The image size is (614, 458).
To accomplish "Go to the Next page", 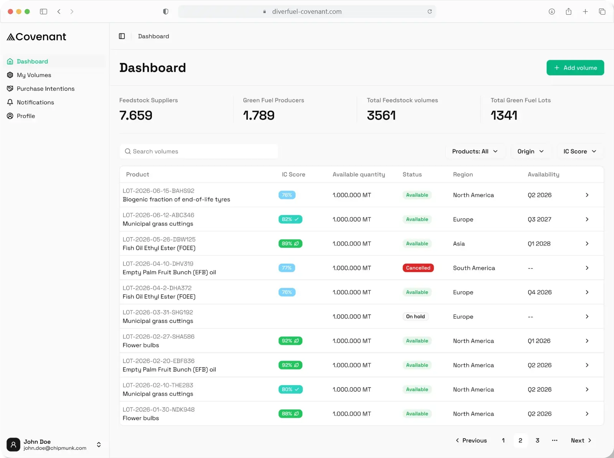I will click(x=581, y=440).
